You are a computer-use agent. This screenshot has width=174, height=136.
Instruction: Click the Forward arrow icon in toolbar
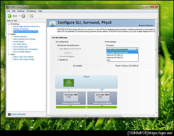pyautogui.click(x=23, y=16)
